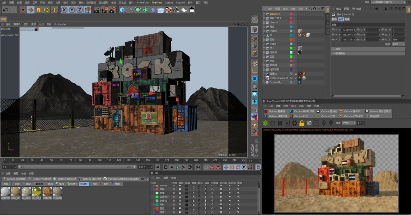Add Octane 区域光 area light
The height and width of the screenshot is (215, 411).
[327, 111]
